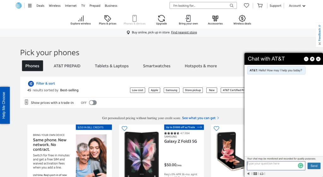
Task: Close the Chat with AT&T panel
Action: tap(318, 59)
